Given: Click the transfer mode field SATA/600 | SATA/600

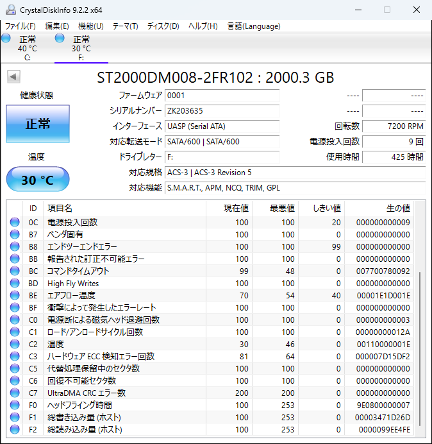Looking at the screenshot, I should [x=222, y=142].
